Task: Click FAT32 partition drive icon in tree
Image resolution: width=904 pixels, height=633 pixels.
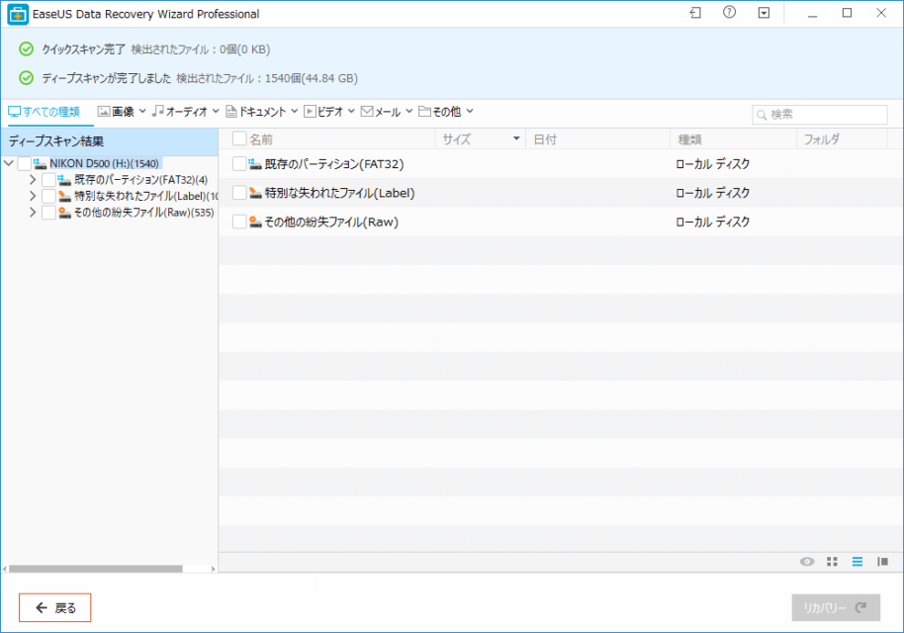Action: (x=64, y=180)
